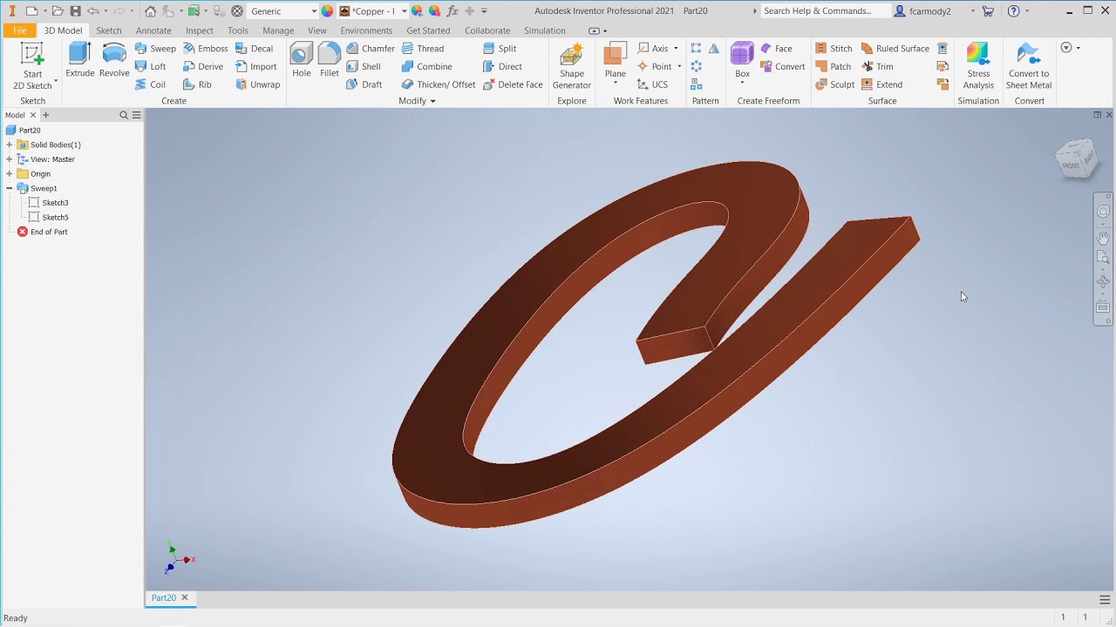Select the Patch surface tool
1116x627 pixels.
tap(834, 66)
